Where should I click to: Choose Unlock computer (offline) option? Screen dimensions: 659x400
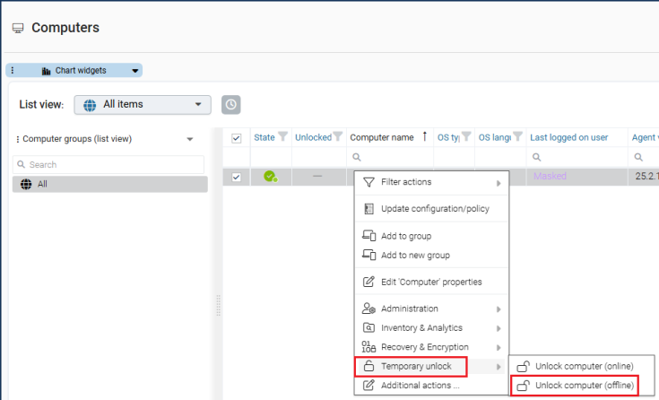coord(584,386)
